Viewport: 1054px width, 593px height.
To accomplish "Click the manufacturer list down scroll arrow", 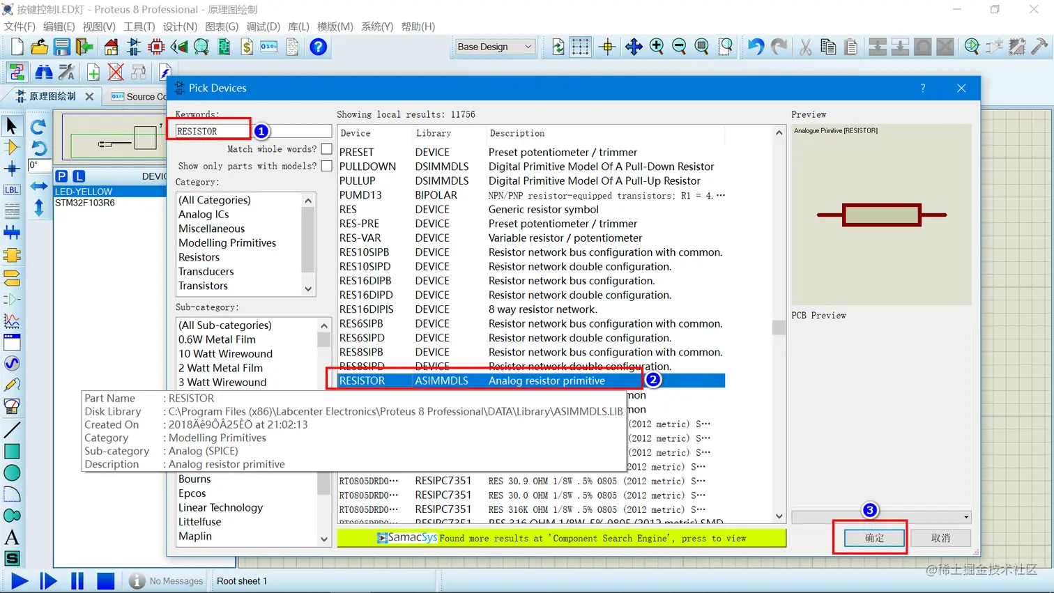I will [323, 539].
